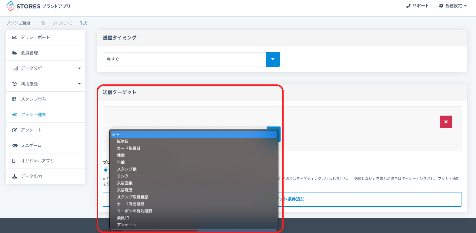Image resolution: width=476 pixels, height=233 pixels.
Task: Choose スタンプ取得履歴 from the target list
Action: 194,197
